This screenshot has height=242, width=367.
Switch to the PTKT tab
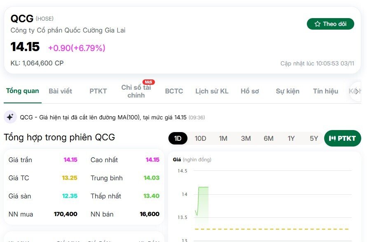pos(98,91)
